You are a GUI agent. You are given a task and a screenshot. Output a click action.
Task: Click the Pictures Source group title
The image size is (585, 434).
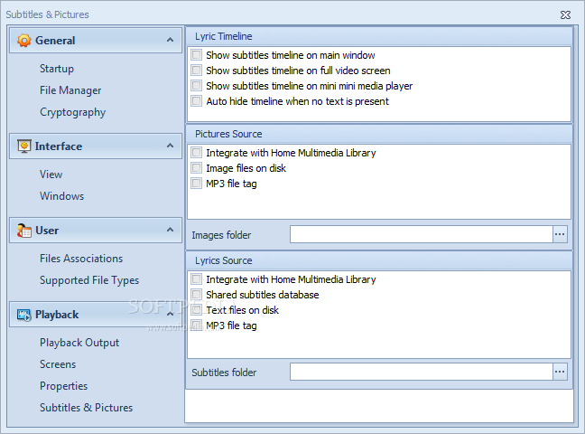click(228, 134)
